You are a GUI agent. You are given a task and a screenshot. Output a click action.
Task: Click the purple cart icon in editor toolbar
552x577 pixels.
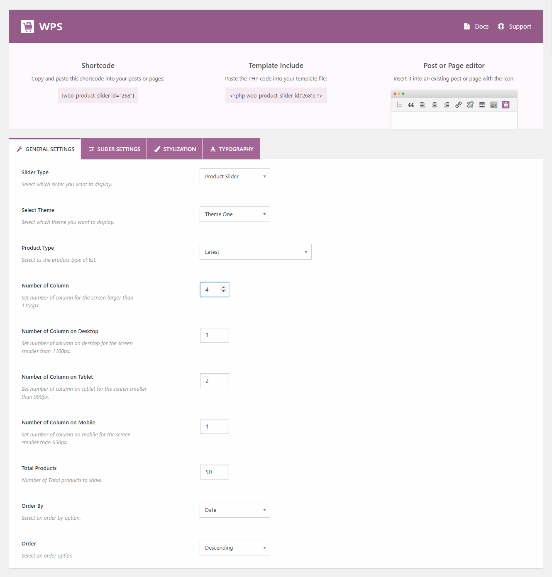506,105
